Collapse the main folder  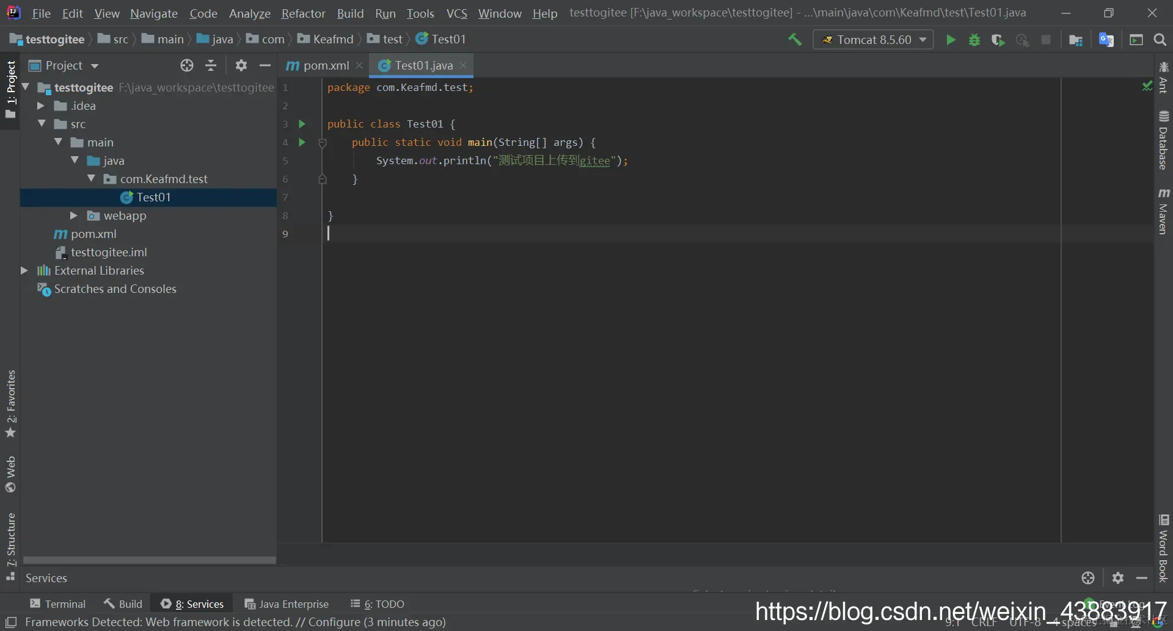click(x=58, y=142)
